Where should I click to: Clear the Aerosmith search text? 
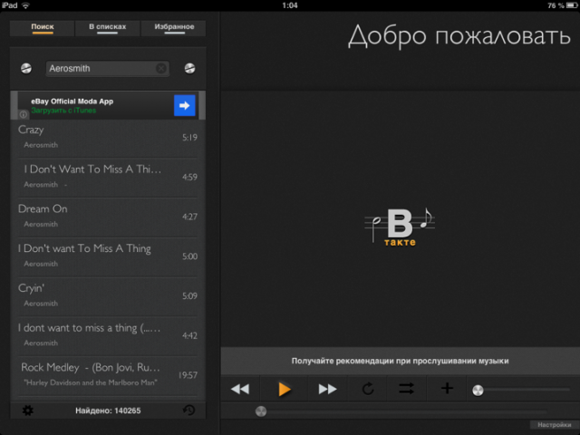(161, 68)
